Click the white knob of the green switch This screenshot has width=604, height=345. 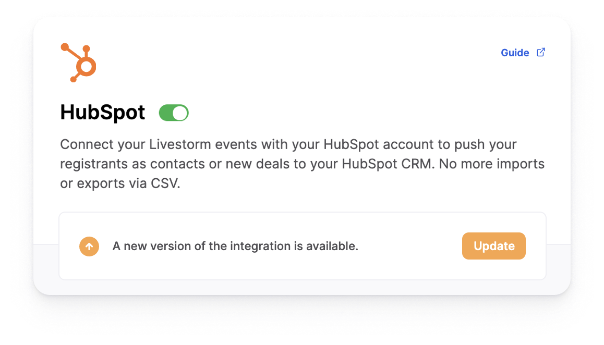180,113
